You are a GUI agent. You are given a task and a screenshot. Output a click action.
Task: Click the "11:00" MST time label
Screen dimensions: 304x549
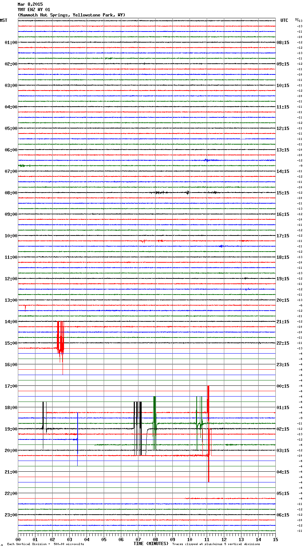click(x=11, y=257)
